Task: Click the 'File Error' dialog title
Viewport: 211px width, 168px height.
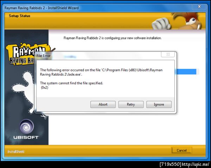Action: [44, 56]
